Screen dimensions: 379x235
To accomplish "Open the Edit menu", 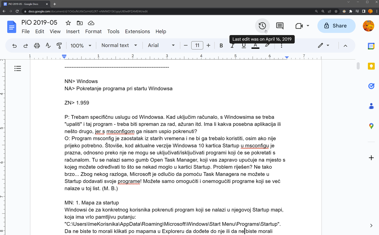I will pyautogui.click(x=40, y=32).
